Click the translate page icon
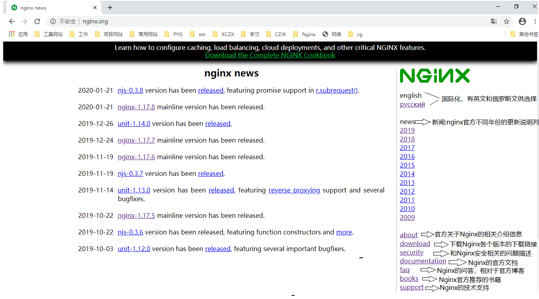Viewport: 539px width, 299px height. [493, 21]
